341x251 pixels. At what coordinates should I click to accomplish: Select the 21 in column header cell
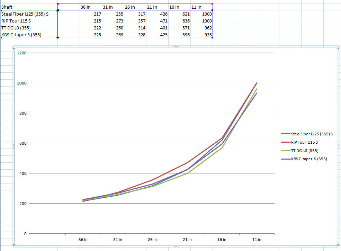(x=158, y=7)
